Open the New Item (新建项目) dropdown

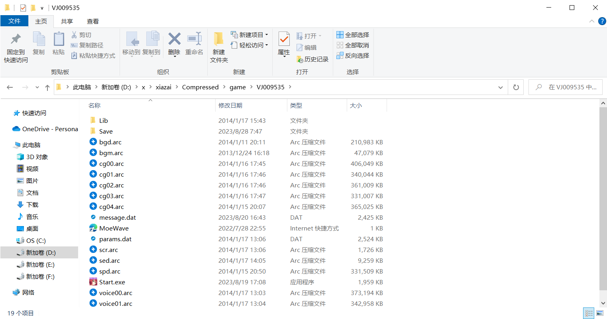click(249, 35)
